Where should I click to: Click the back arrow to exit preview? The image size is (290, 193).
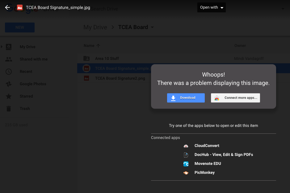point(7,7)
